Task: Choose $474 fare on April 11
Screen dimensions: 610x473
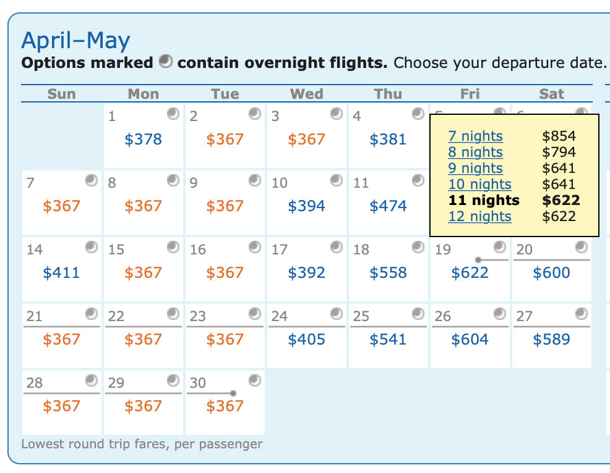Action: tap(389, 206)
